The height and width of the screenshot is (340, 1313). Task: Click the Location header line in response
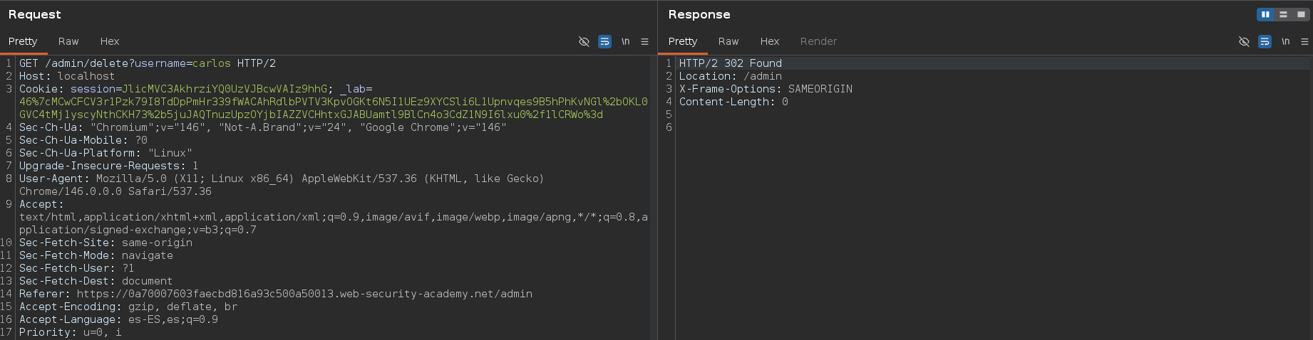(x=730, y=76)
